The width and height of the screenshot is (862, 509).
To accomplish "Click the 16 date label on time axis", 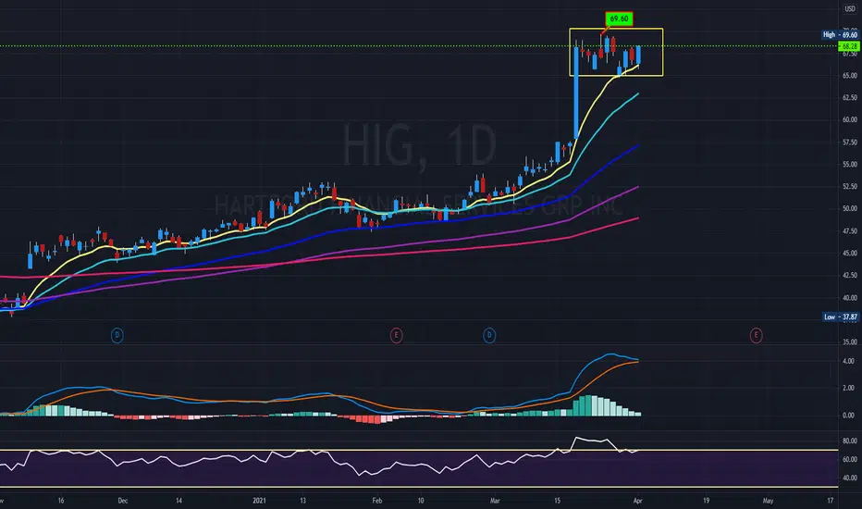I will click(60, 501).
